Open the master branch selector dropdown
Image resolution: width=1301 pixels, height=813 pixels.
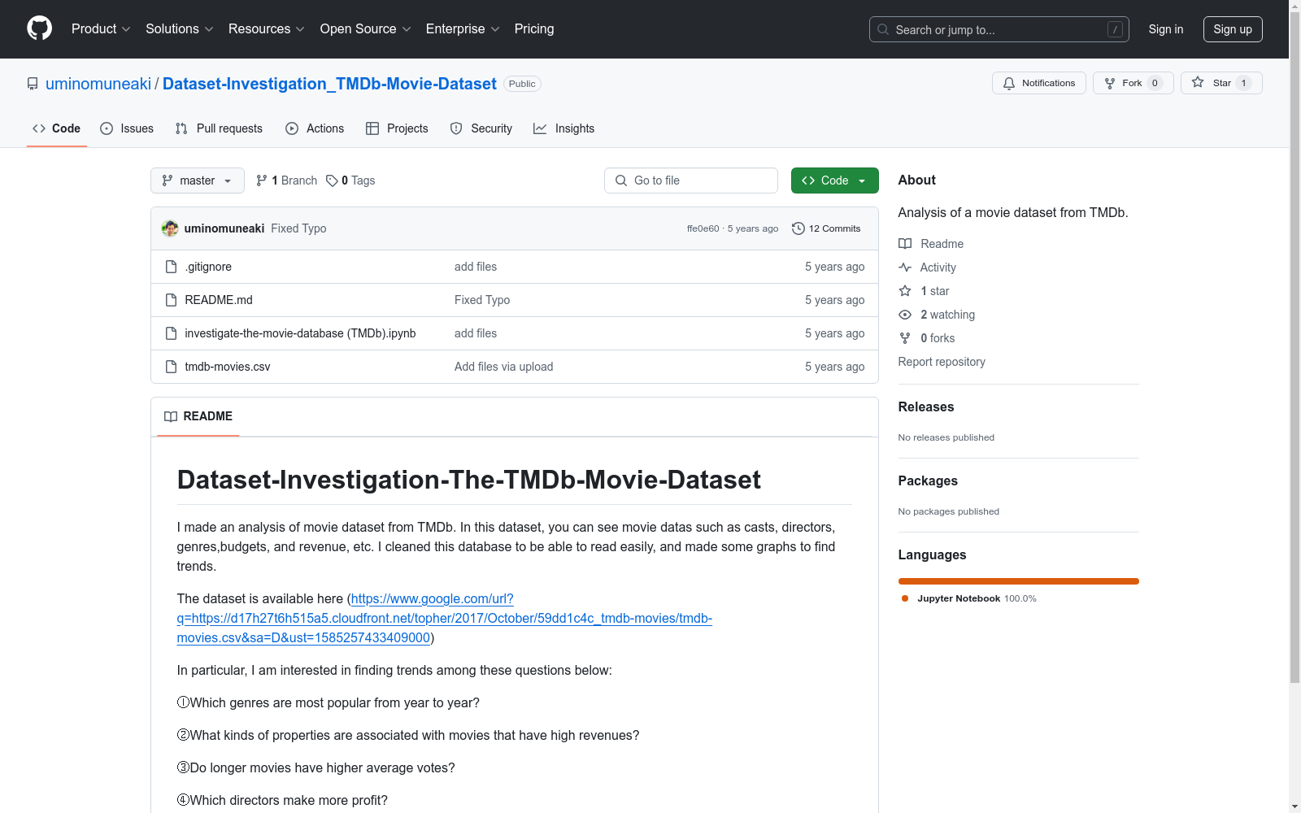[x=198, y=180]
